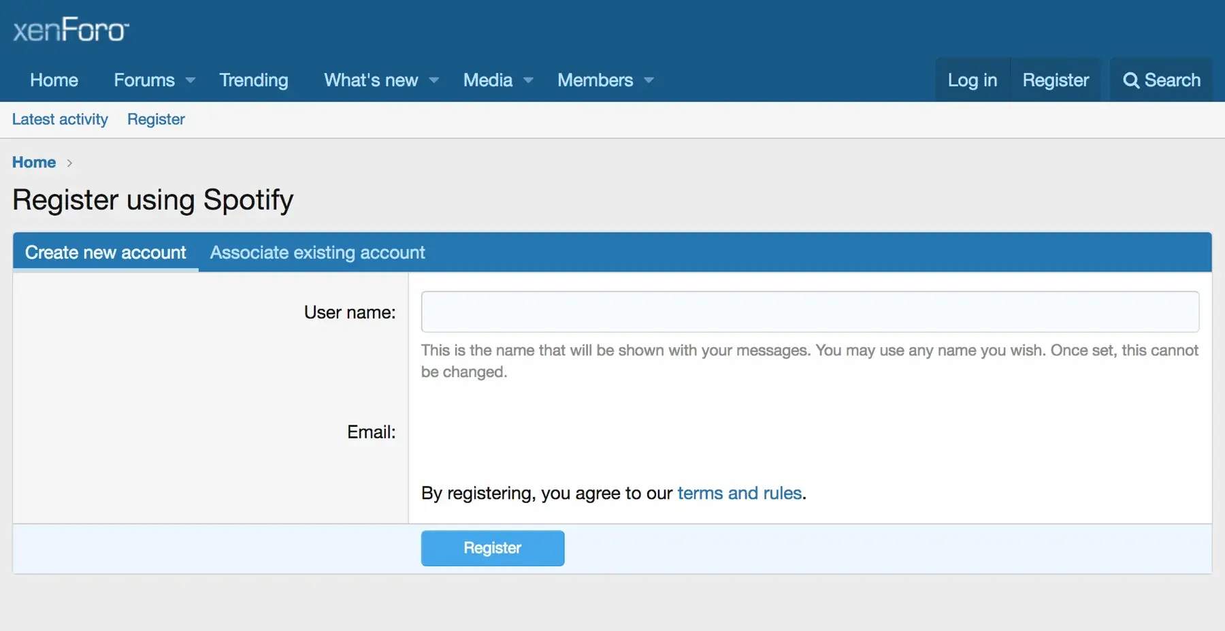Expand the Forums dropdown arrow
This screenshot has width=1225, height=631.
(191, 80)
